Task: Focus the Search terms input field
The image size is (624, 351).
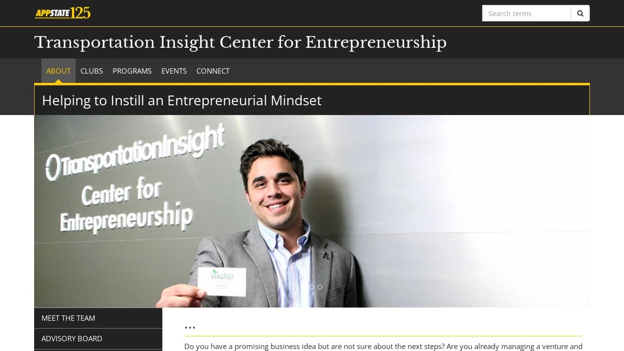Action: point(526,13)
